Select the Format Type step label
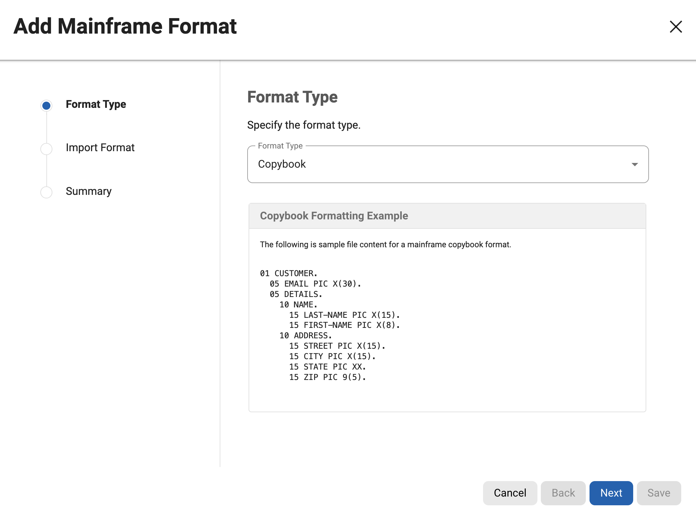The width and height of the screenshot is (696, 512). click(x=96, y=104)
